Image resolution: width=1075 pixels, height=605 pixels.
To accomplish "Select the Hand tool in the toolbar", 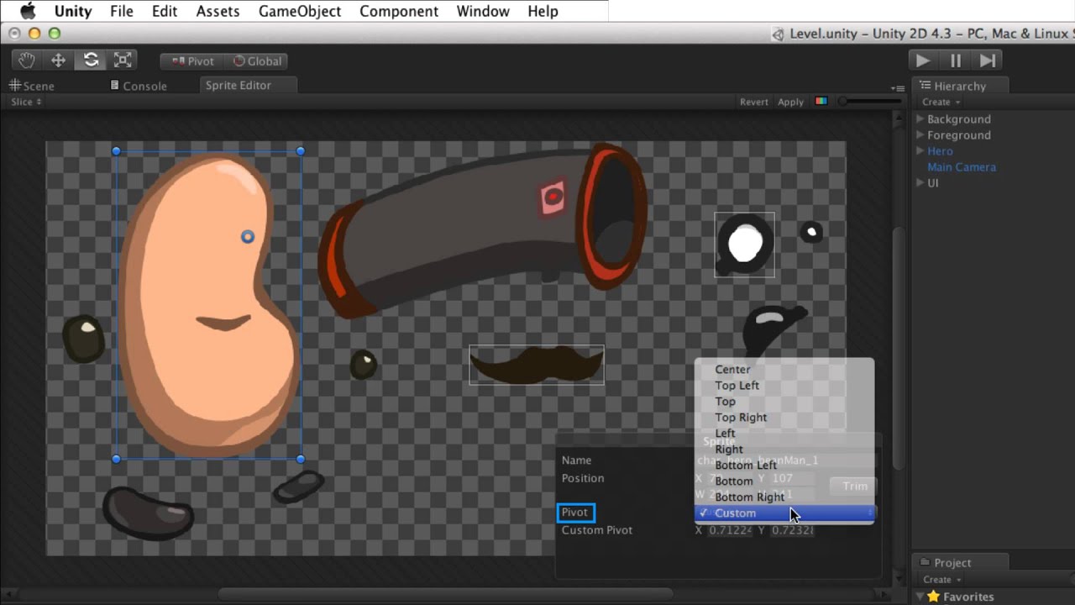I will tap(27, 60).
